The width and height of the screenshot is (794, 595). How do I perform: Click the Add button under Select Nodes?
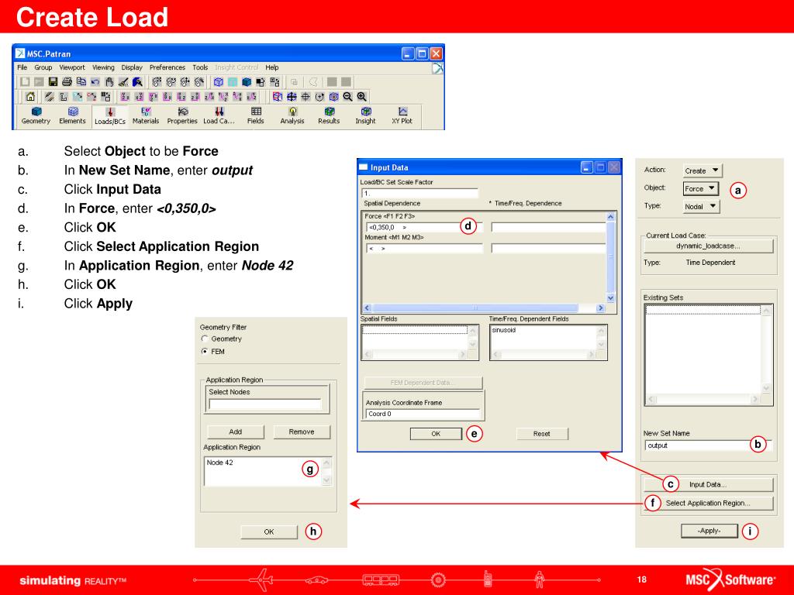(x=236, y=432)
